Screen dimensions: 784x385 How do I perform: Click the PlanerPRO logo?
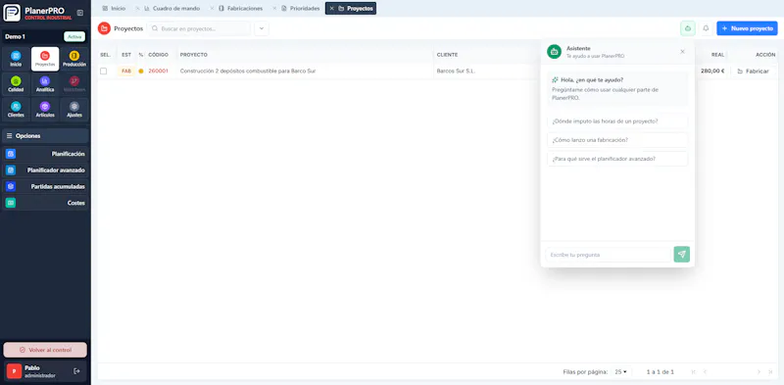click(12, 13)
